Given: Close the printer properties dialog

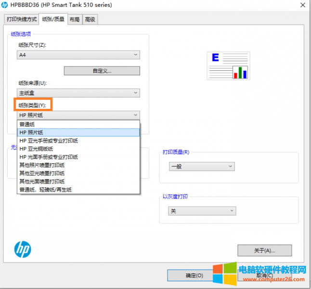Looking at the screenshot, I should pyautogui.click(x=301, y=5).
